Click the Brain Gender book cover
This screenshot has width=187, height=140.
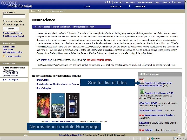pos(43,106)
